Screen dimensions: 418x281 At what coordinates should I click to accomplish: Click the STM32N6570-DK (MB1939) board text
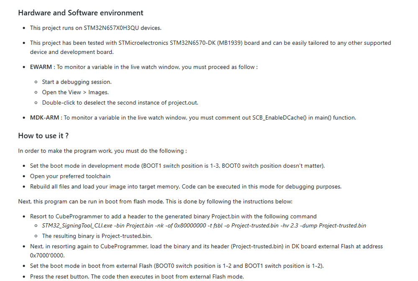pyautogui.click(x=206, y=43)
